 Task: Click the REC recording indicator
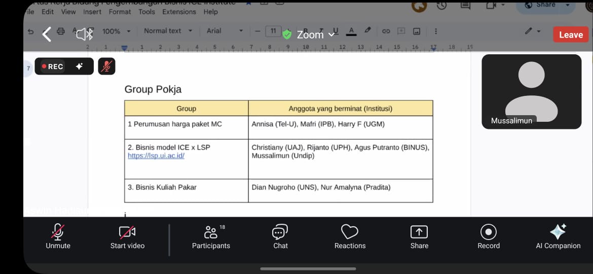[x=53, y=66]
